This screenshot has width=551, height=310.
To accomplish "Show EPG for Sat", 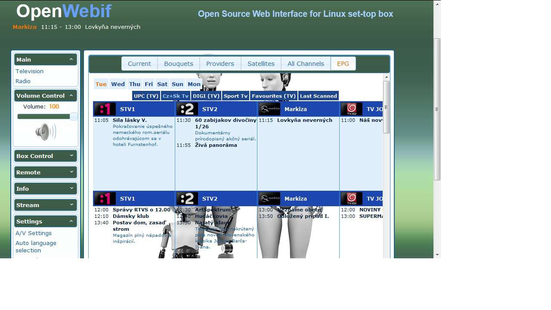I will 162,84.
